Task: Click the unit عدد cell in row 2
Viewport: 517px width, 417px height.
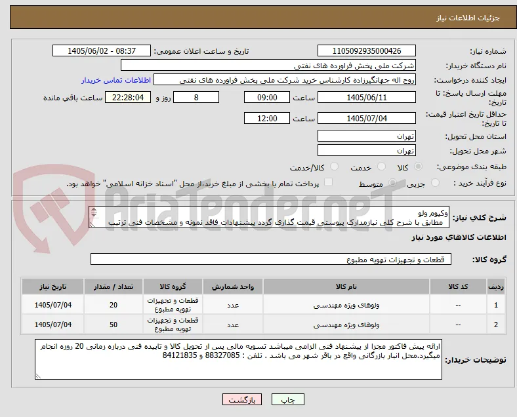Action: [x=233, y=325]
